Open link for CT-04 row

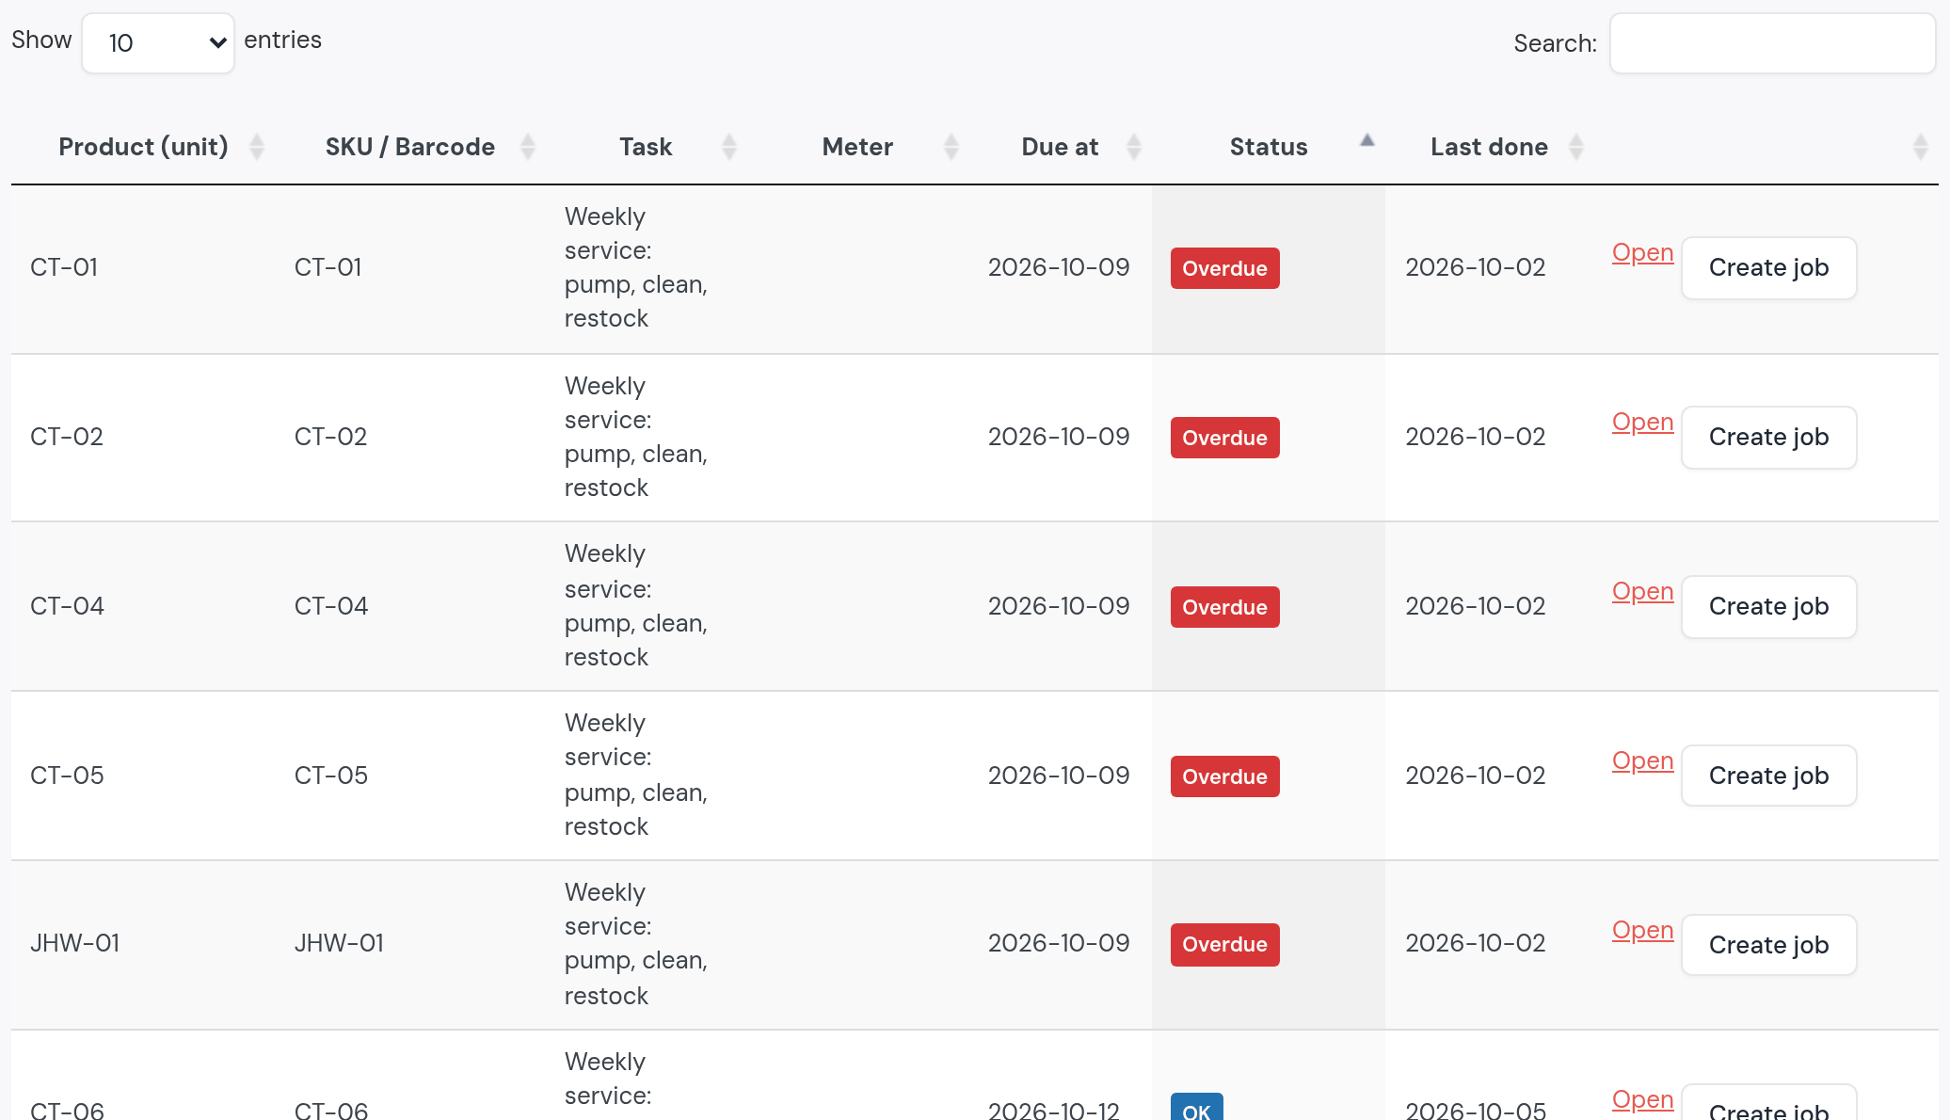tap(1642, 591)
